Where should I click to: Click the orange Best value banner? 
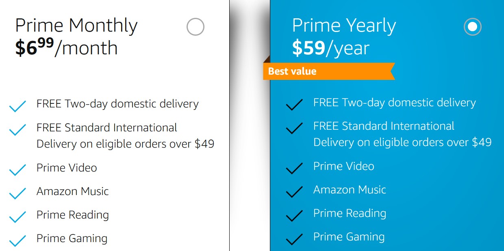(x=329, y=71)
